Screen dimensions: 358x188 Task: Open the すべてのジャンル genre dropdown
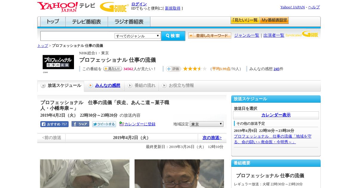tap(138, 36)
